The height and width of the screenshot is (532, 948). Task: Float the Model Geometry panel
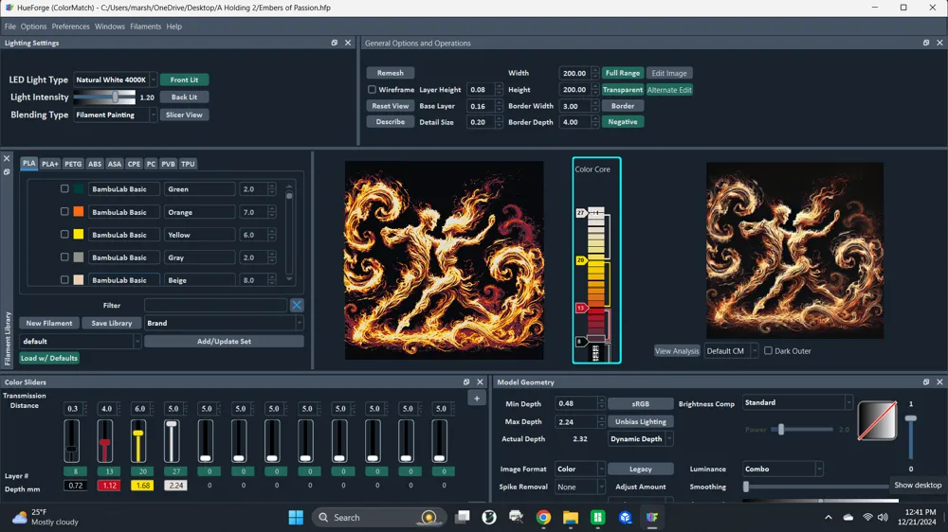pyautogui.click(x=925, y=382)
